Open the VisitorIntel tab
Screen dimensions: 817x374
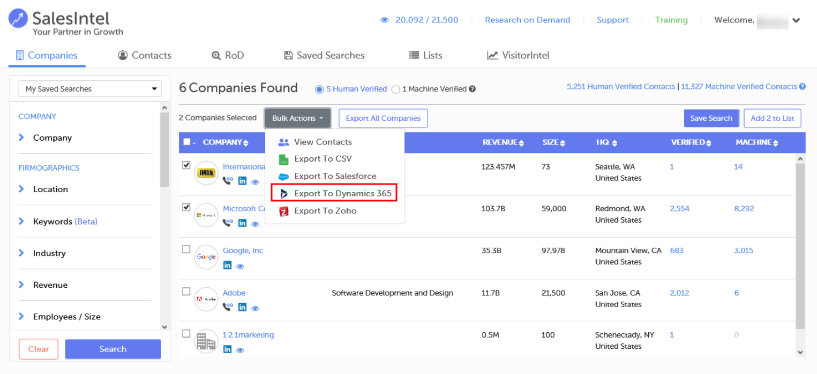tap(518, 55)
